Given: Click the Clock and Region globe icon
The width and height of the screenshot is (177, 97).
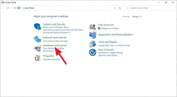Looking at the screenshot, I should coord(93,44).
